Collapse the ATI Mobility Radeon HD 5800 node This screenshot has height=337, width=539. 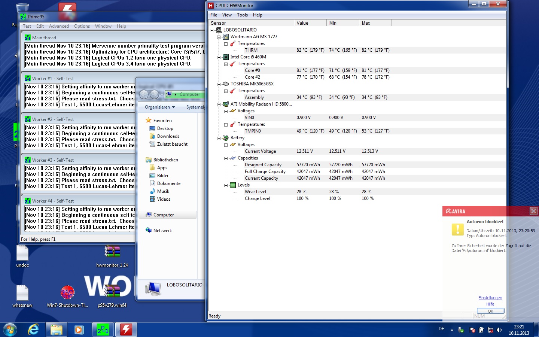[219, 104]
